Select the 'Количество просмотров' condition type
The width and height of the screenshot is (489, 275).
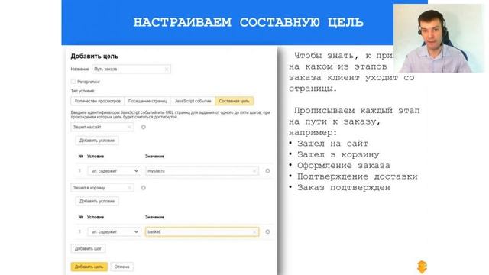98,101
